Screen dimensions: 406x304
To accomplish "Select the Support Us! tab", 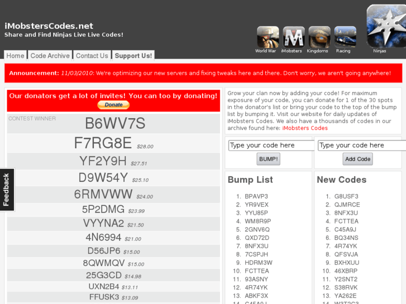I will (133, 56).
